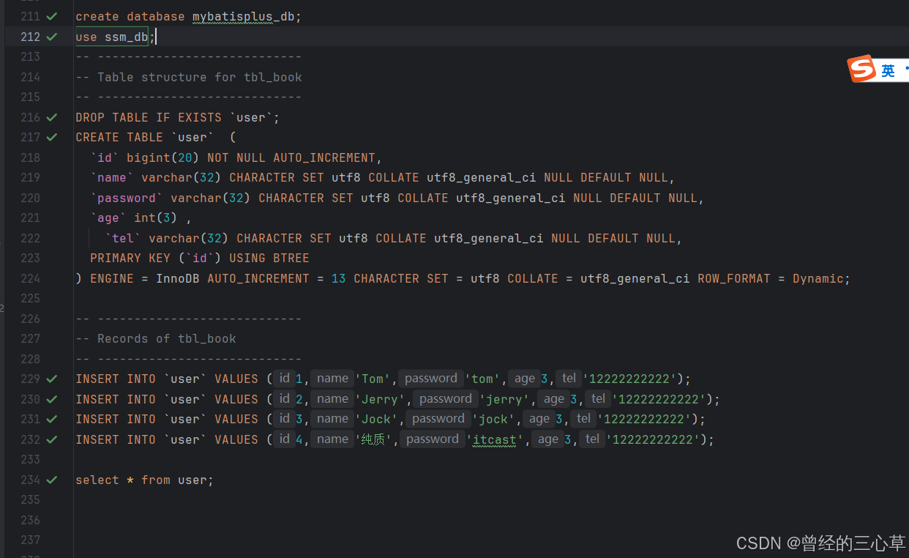Click the 'id' inlay hint on line 229

click(285, 379)
